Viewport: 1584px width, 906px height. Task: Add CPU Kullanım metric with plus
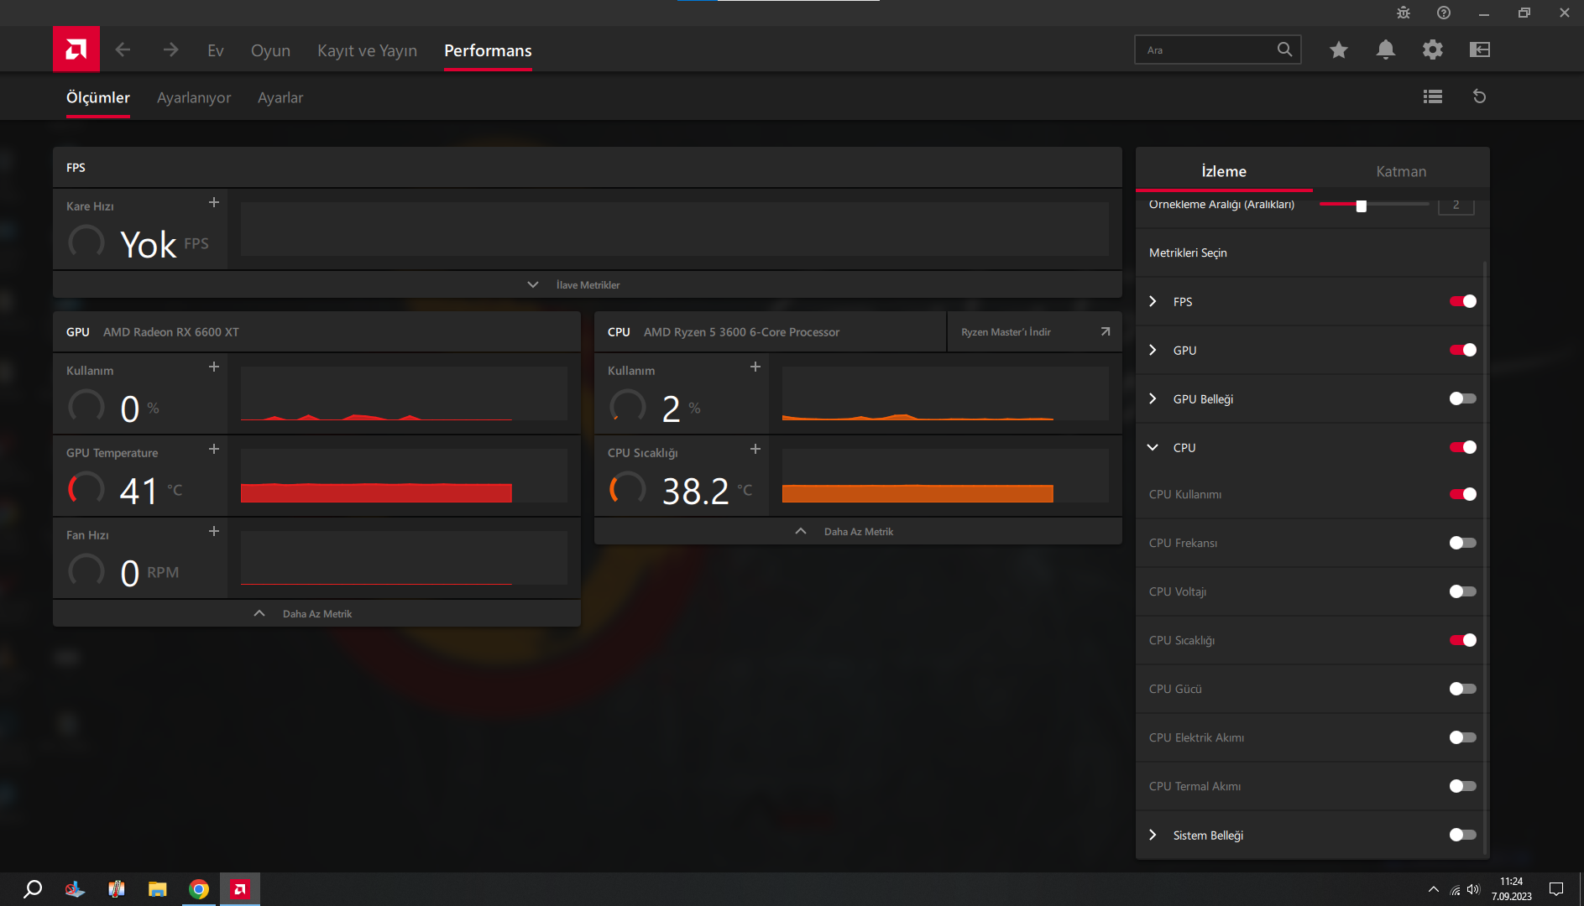tap(755, 367)
